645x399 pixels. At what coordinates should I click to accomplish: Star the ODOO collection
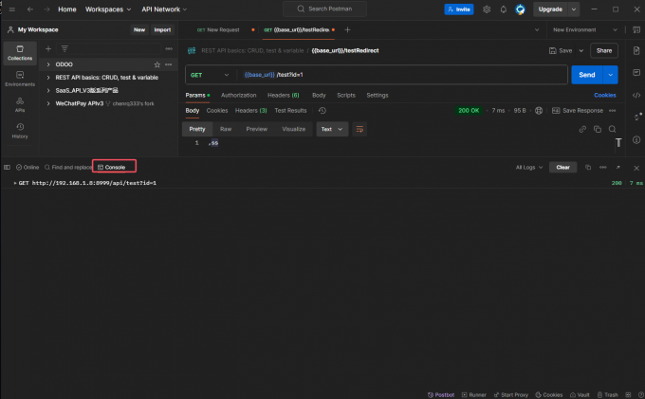point(157,64)
